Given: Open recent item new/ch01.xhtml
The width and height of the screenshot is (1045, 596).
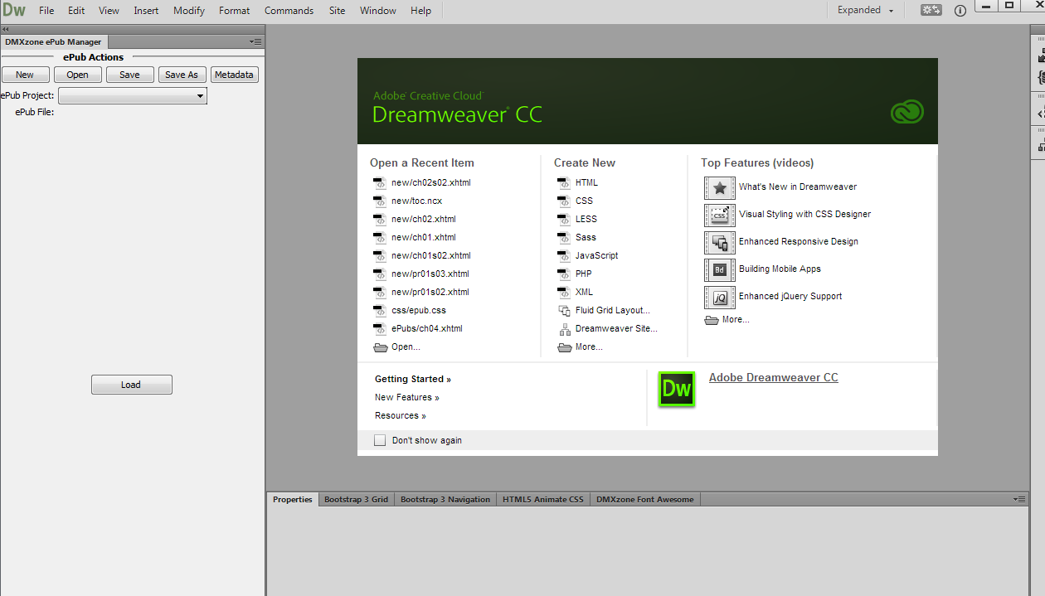Looking at the screenshot, I should pyautogui.click(x=424, y=238).
